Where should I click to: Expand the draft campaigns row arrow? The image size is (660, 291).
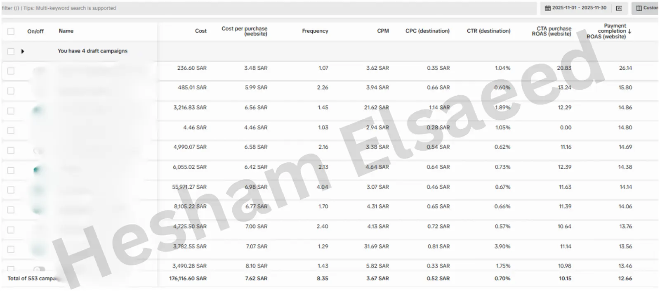coord(23,51)
